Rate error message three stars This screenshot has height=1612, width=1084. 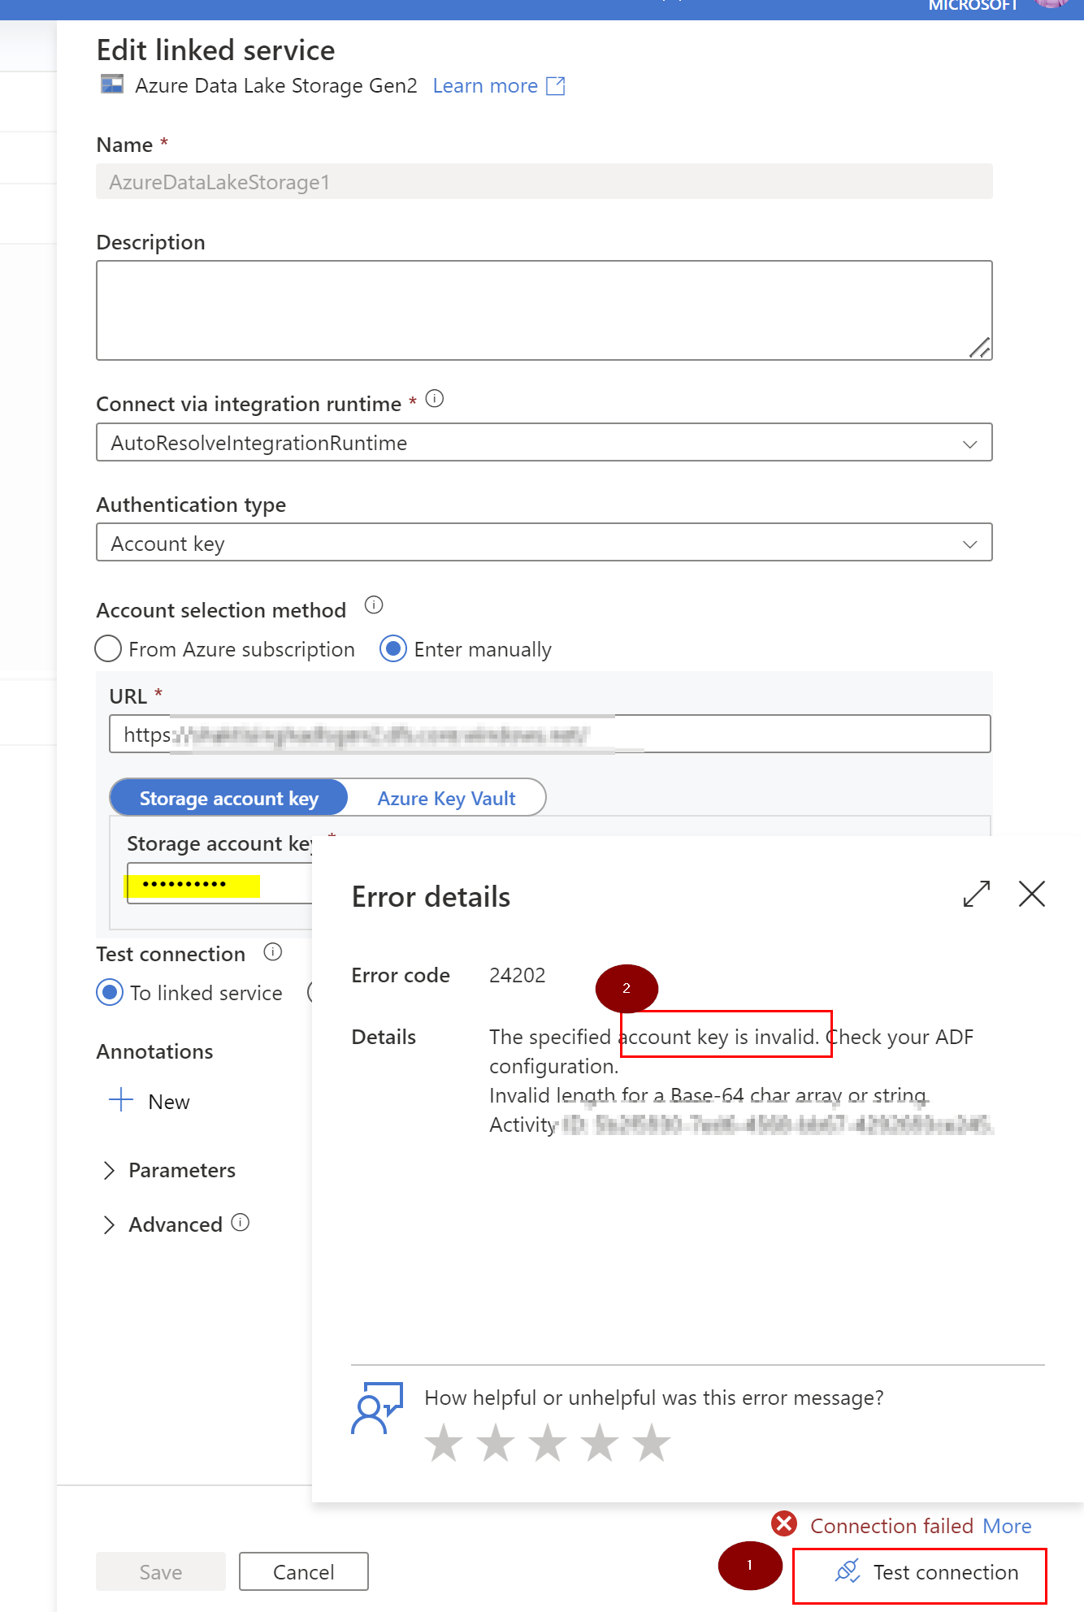tap(548, 1443)
